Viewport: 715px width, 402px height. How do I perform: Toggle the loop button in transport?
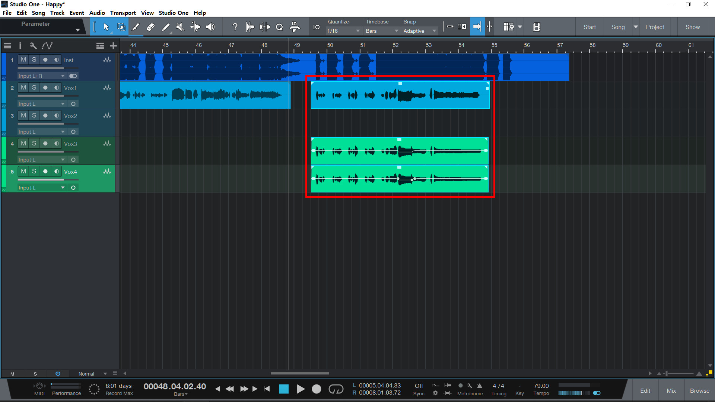(336, 389)
